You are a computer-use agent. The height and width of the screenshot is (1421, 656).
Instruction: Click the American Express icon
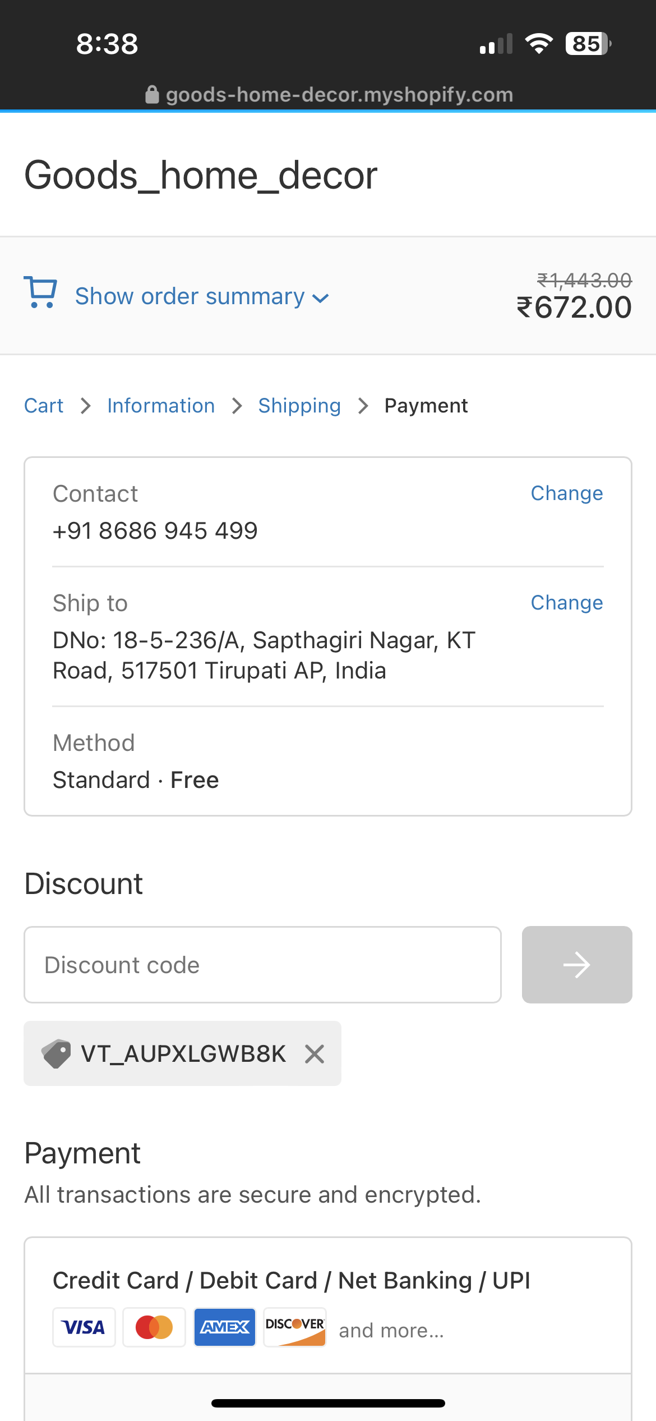click(x=225, y=1327)
